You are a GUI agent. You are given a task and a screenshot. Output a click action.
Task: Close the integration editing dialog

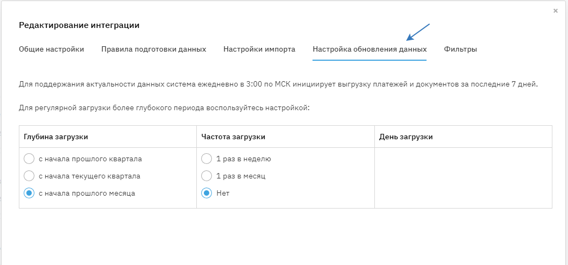tap(555, 11)
